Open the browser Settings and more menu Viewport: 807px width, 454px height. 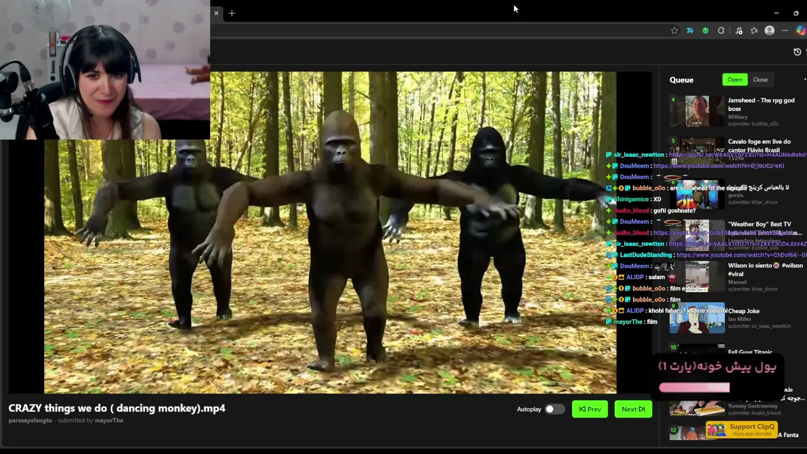pos(785,30)
